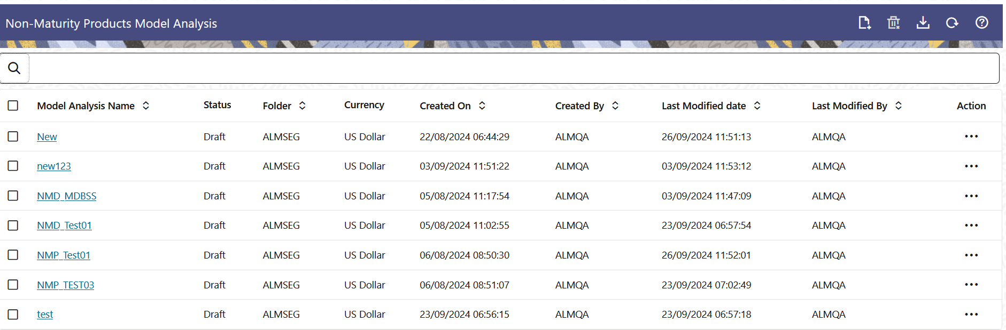Click the download icon in header
The image size is (1006, 330).
923,23
